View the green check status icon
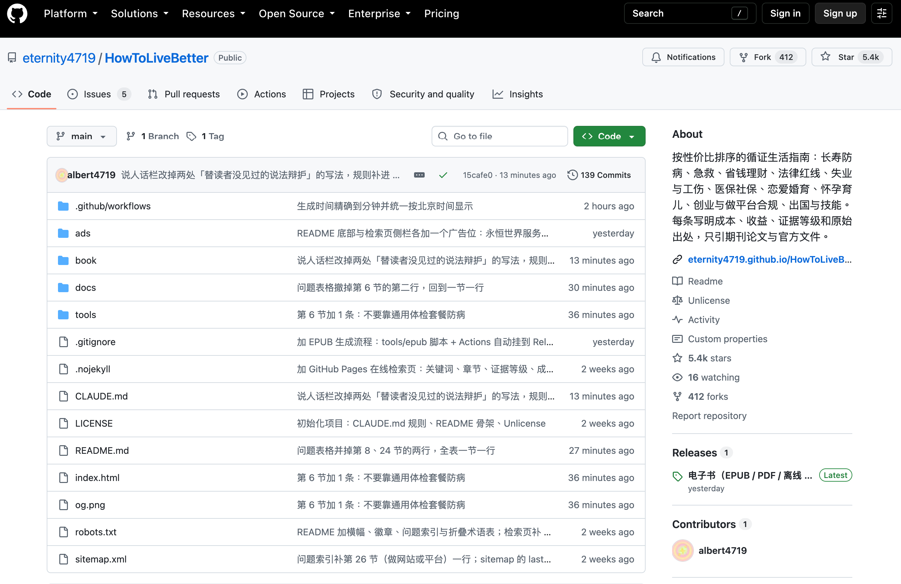The image size is (901, 584). tap(443, 175)
